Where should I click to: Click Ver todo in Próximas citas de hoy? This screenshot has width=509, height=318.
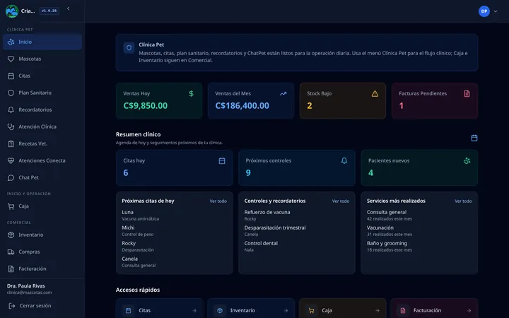point(218,201)
